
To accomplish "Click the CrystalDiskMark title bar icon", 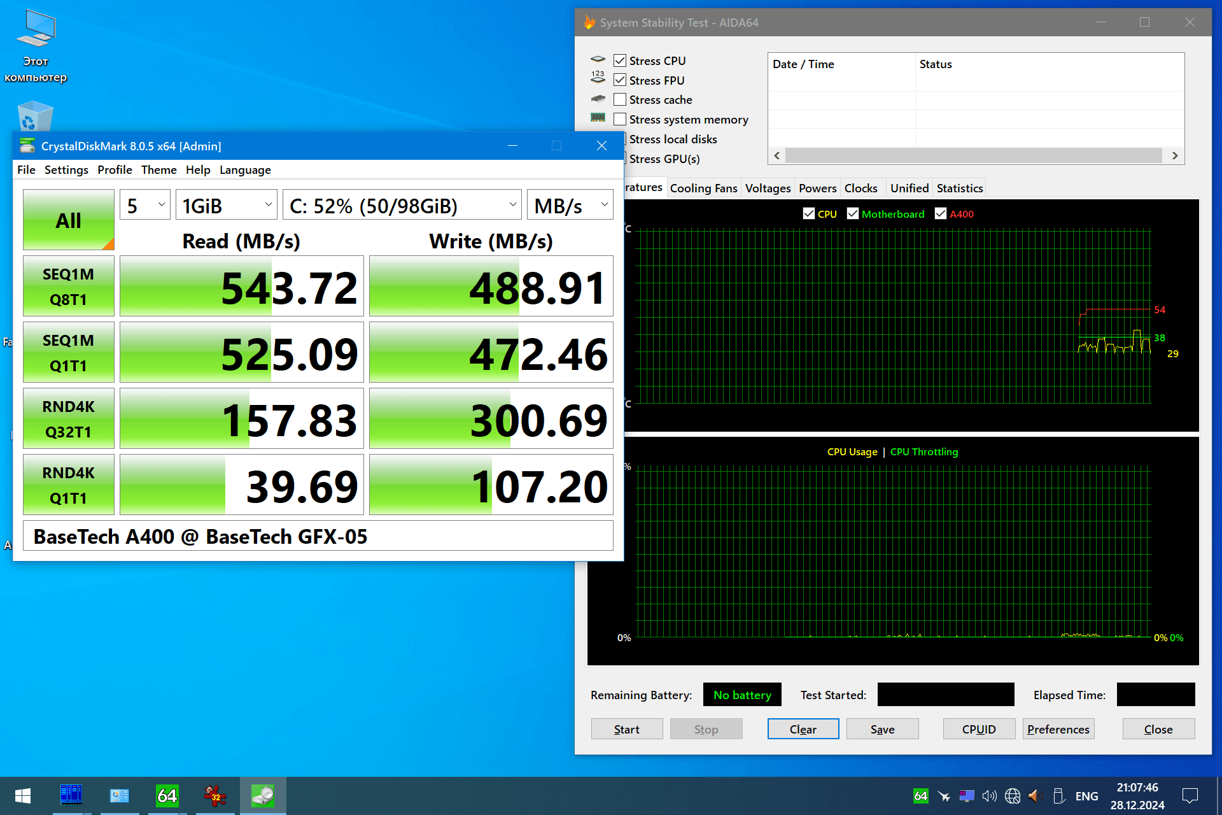I will pyautogui.click(x=27, y=146).
